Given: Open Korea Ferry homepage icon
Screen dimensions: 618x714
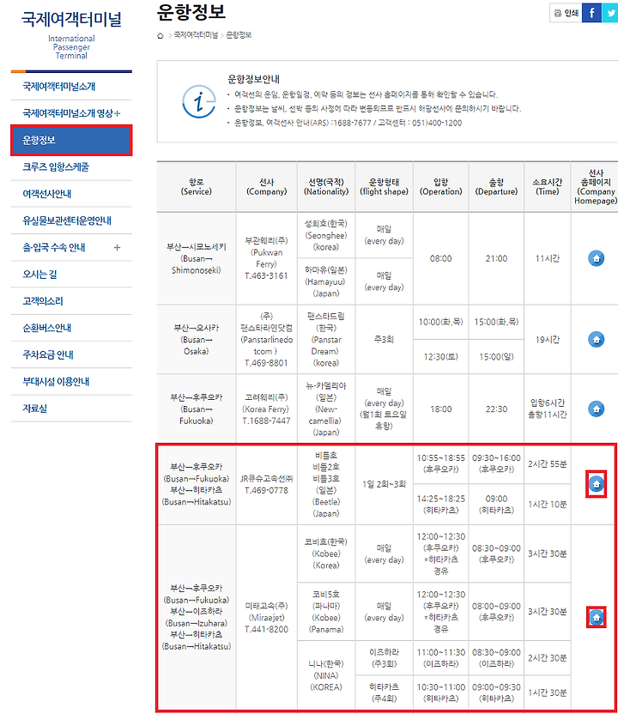Looking at the screenshot, I should coord(596,408).
